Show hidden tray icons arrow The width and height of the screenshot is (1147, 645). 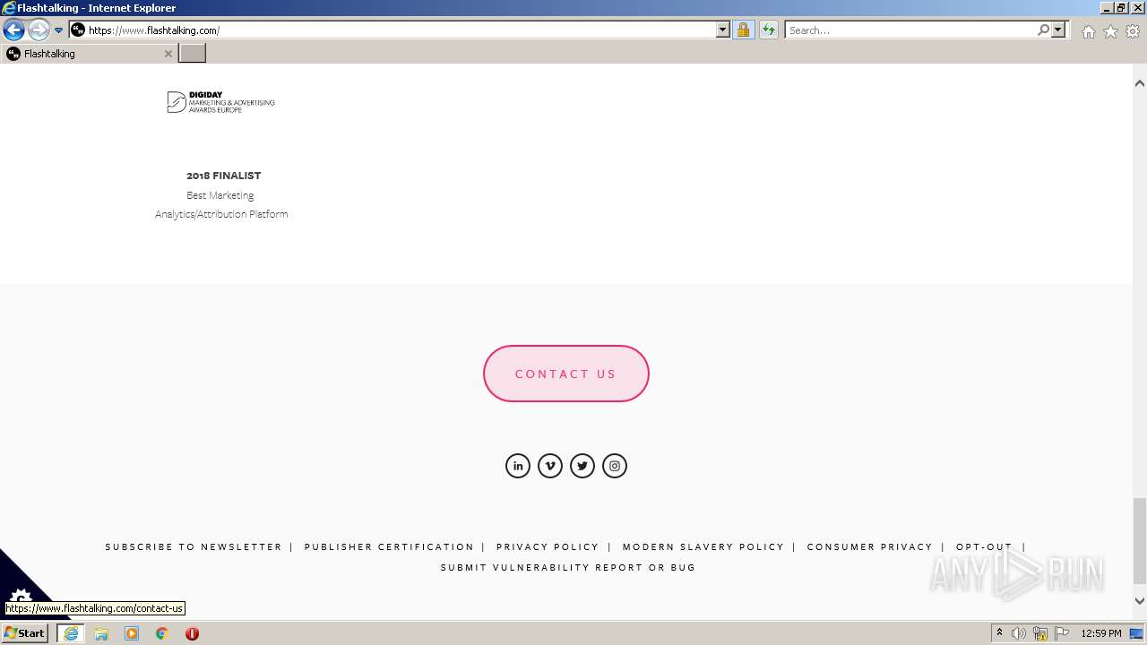click(999, 633)
